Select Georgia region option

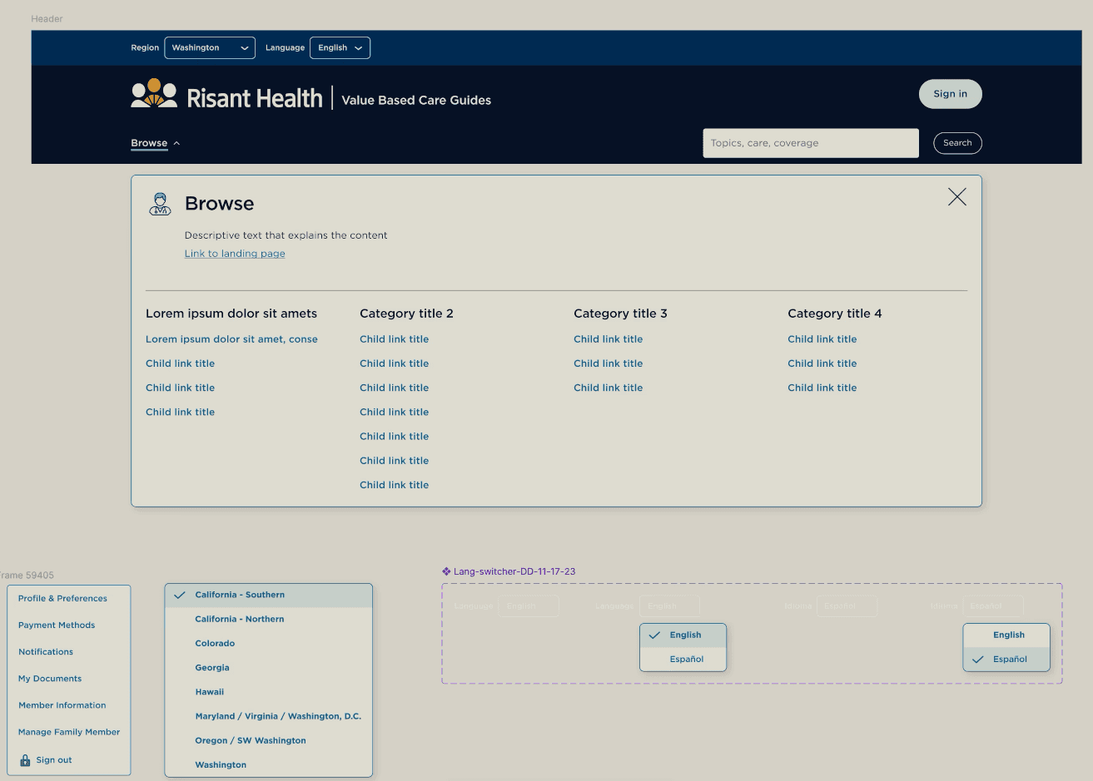click(x=269, y=667)
